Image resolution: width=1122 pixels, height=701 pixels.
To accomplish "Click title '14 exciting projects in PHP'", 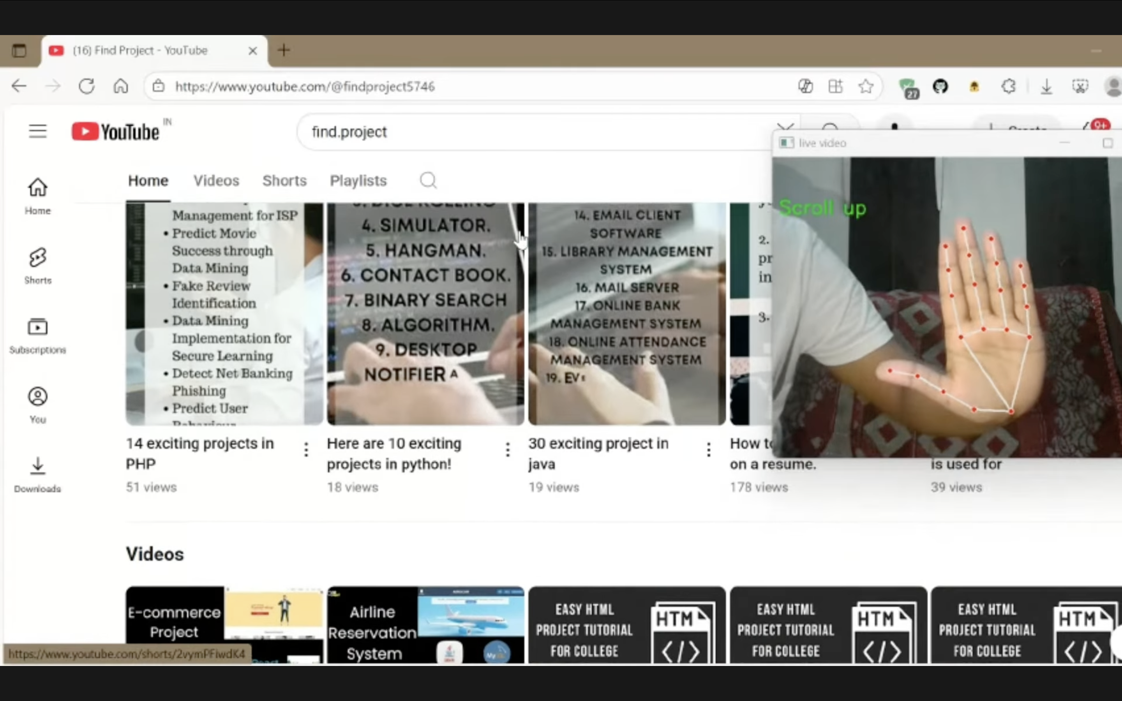I will [200, 453].
